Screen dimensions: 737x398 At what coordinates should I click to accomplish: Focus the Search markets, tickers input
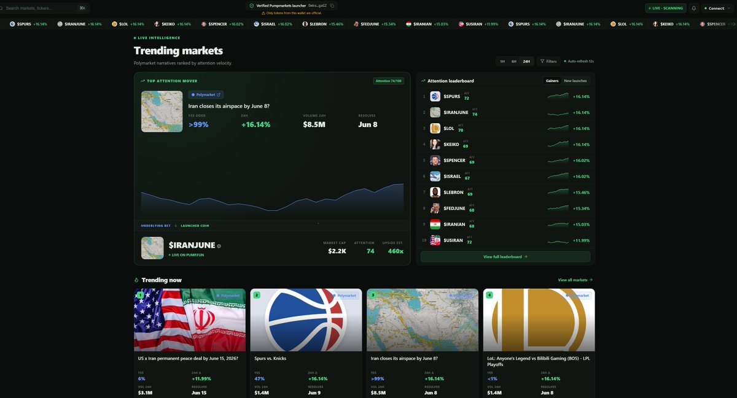coord(45,8)
